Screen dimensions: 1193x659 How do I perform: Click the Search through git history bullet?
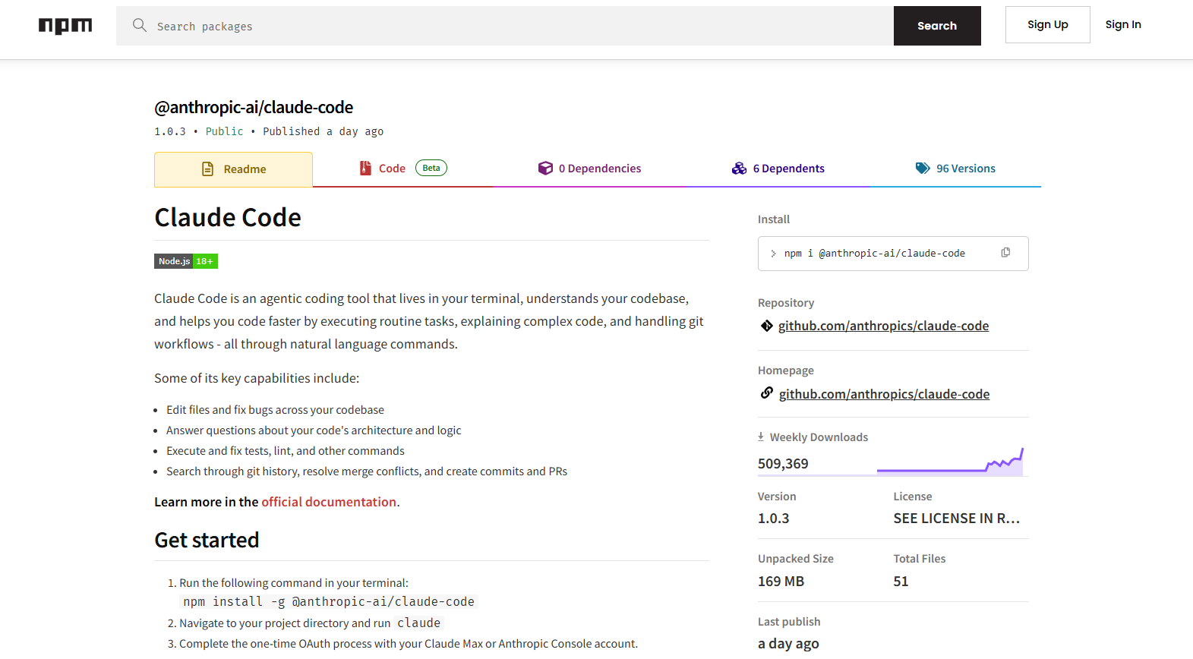tap(367, 471)
